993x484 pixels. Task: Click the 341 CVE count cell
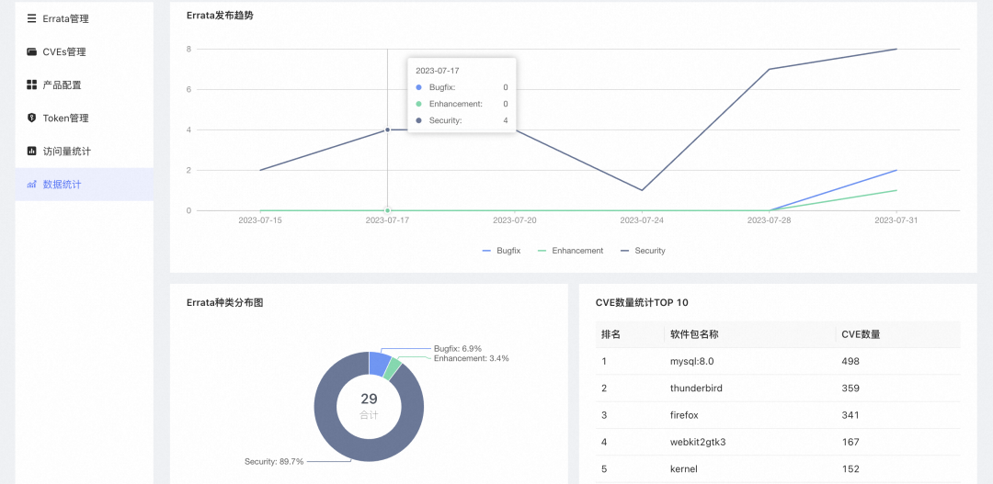point(850,415)
